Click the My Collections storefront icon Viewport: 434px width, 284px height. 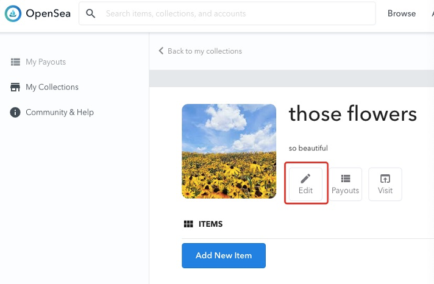tap(15, 87)
